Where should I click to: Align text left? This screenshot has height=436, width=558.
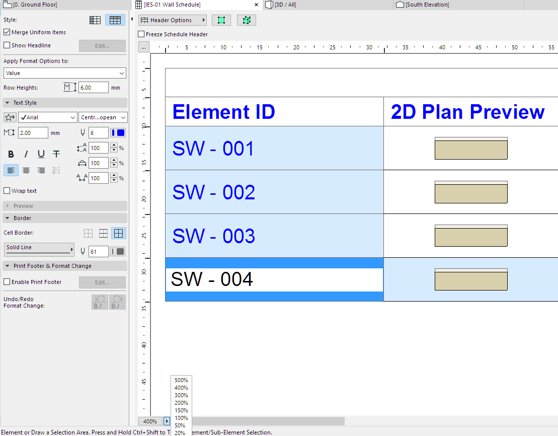pyautogui.click(x=11, y=170)
